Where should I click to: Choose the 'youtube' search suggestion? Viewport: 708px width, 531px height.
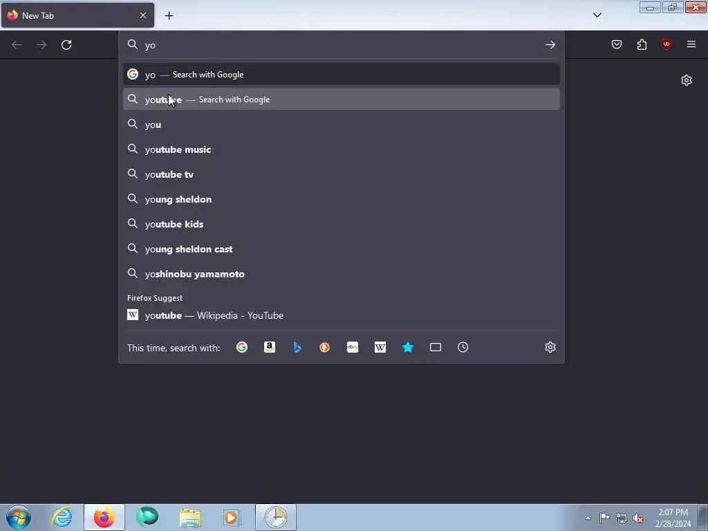[342, 100]
